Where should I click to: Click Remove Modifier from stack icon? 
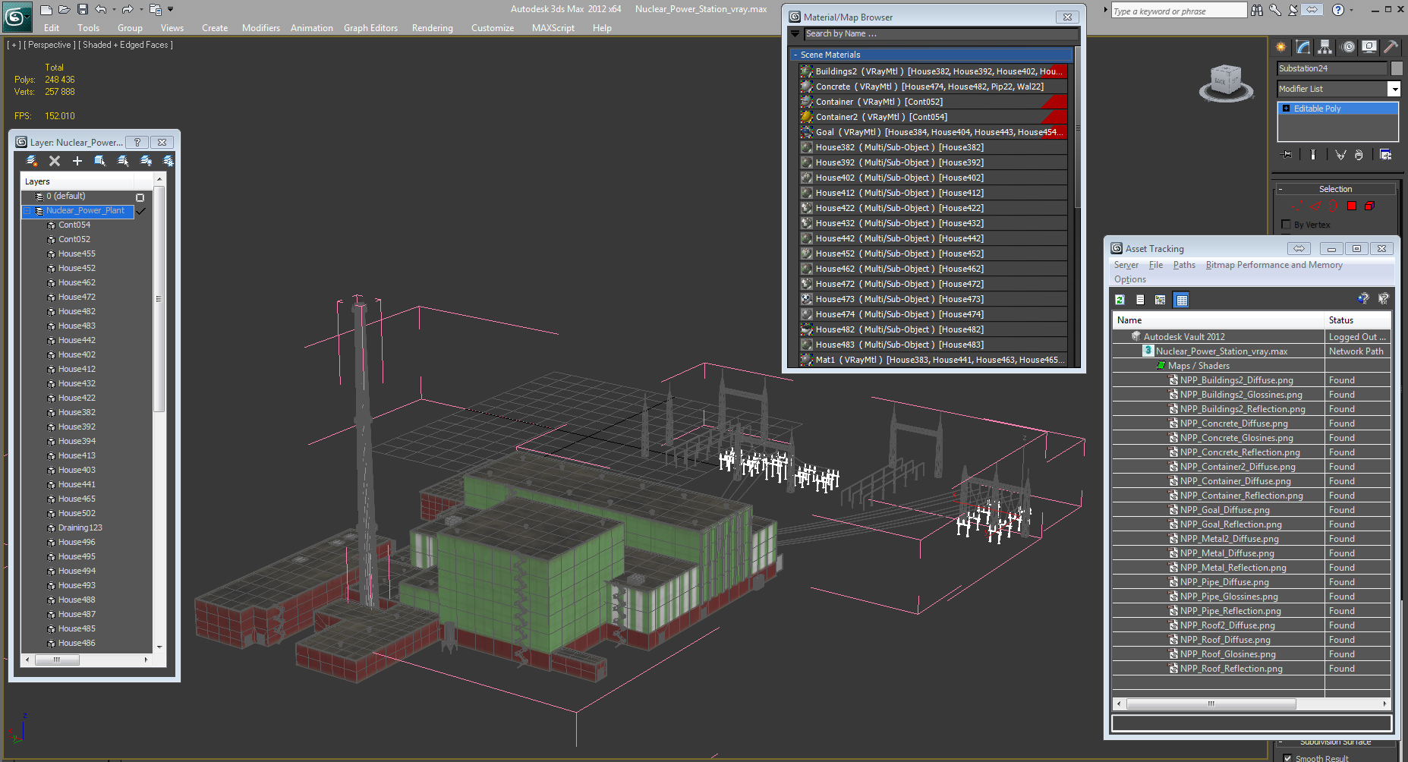pos(1359,155)
